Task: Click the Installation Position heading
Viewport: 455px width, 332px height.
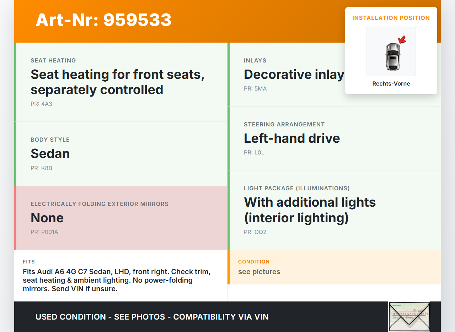Action: [391, 18]
